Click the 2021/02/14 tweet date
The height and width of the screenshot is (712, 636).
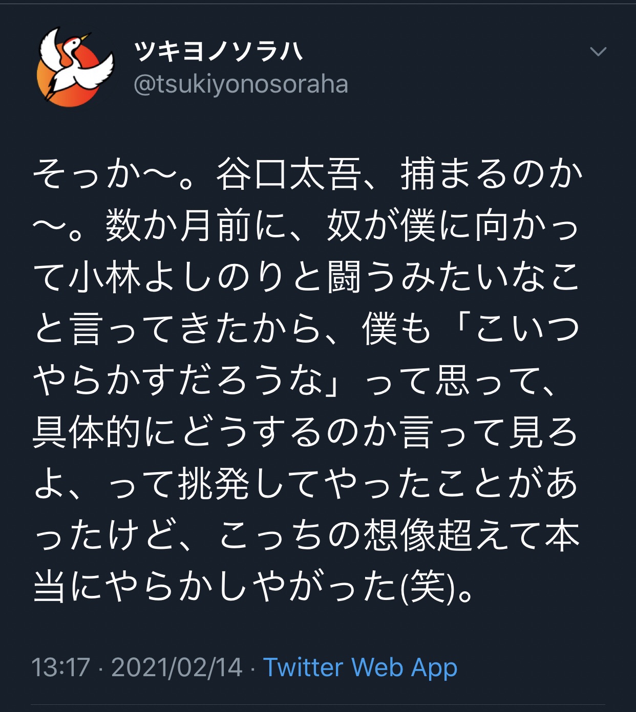177,667
